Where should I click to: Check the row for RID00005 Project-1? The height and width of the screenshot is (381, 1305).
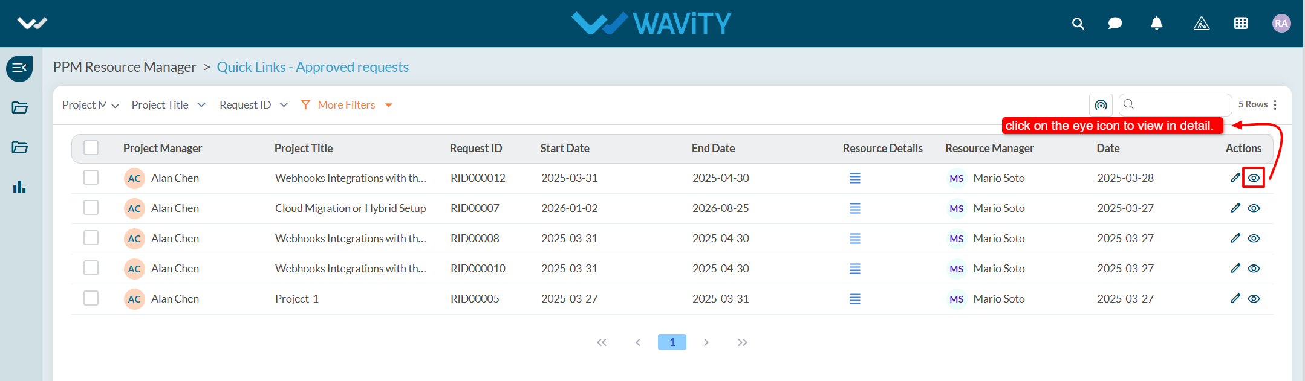(x=91, y=298)
